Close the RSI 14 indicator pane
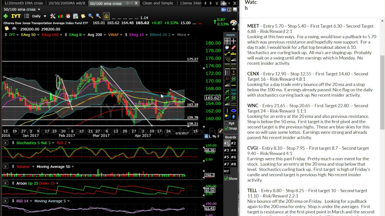The width and height of the screenshot is (385, 216). tap(5, 201)
